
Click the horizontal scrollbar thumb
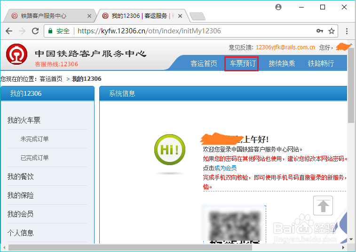click(x=130, y=247)
